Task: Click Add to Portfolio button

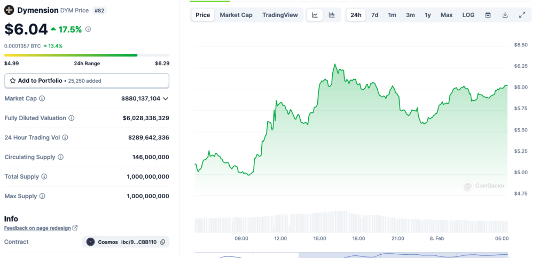Action: point(87,81)
